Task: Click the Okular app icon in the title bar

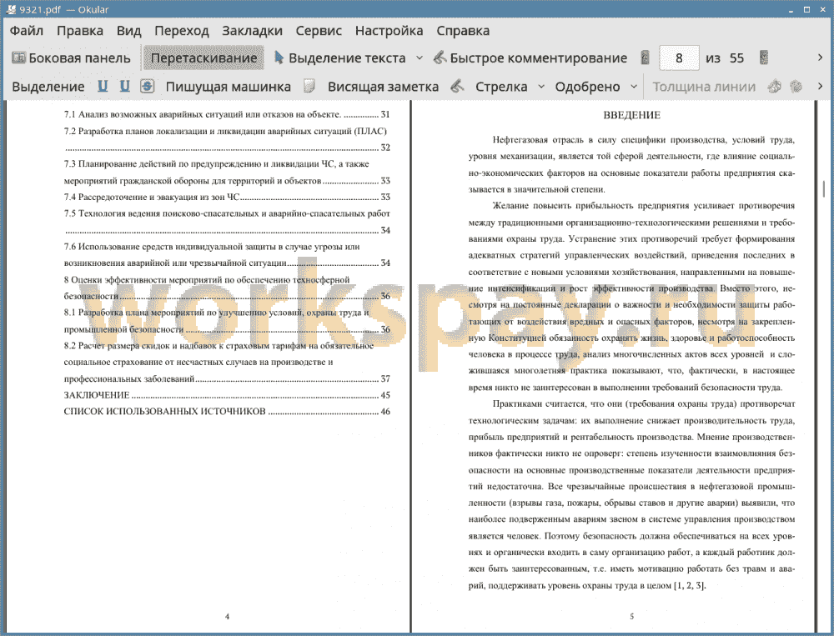Action: [x=10, y=9]
